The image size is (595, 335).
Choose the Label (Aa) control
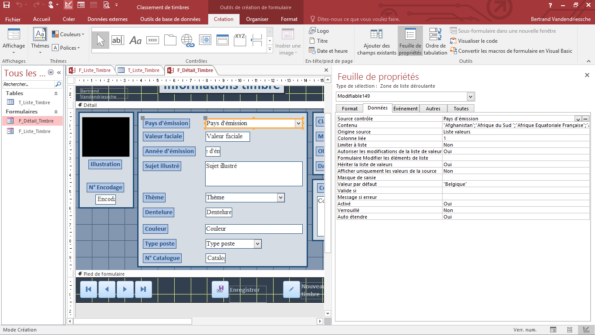pyautogui.click(x=135, y=40)
